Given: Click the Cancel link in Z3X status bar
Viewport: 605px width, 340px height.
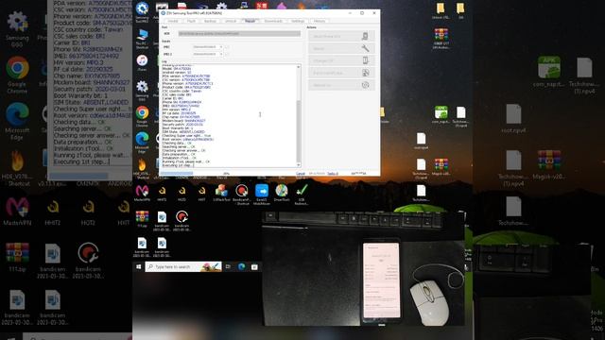Looking at the screenshot, I should click(x=301, y=174).
